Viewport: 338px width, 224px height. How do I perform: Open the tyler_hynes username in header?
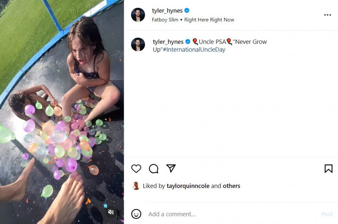(167, 11)
